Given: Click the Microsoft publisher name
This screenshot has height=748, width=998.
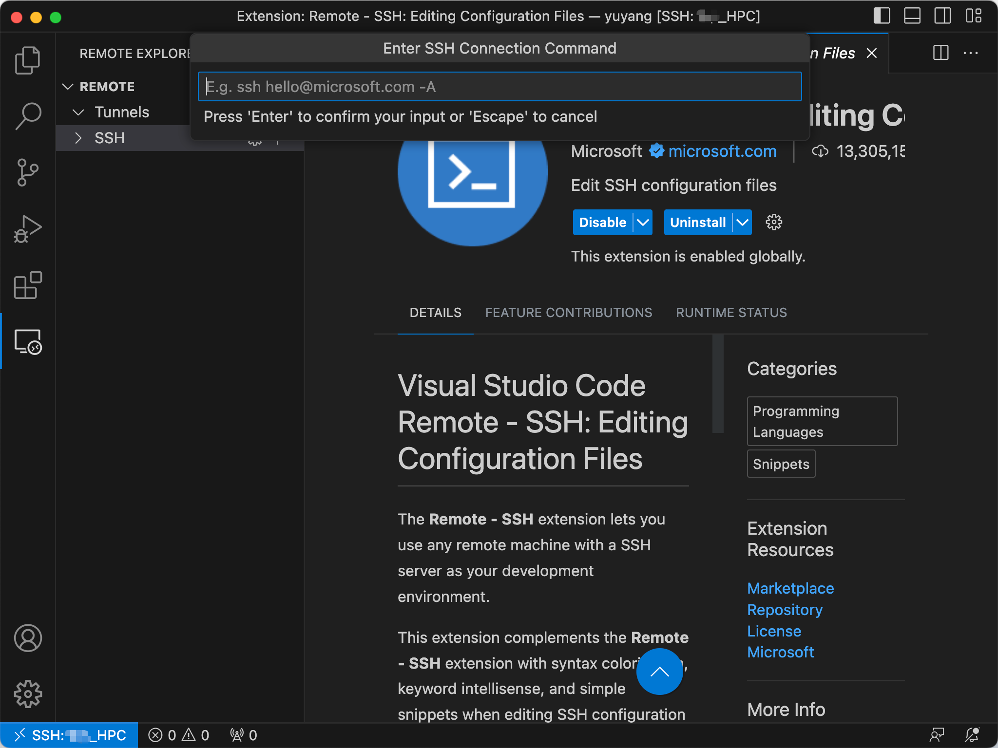Looking at the screenshot, I should (607, 151).
